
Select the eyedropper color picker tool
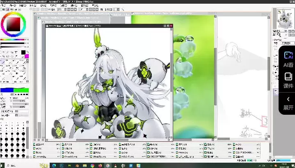(16, 56)
